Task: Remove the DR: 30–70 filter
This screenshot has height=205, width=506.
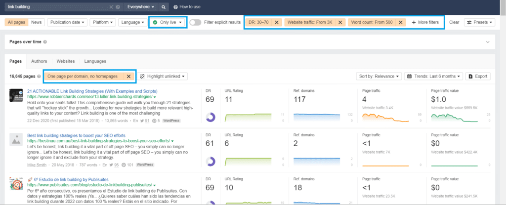Action: tap(277, 22)
